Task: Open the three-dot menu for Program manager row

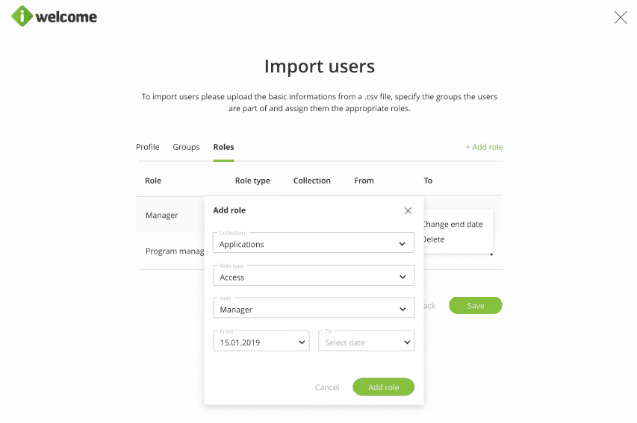Action: pos(491,254)
